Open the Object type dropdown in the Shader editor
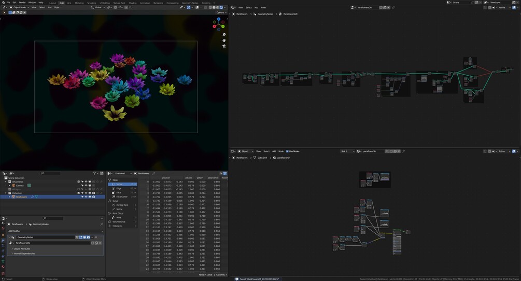This screenshot has height=281, width=521. pos(246,151)
